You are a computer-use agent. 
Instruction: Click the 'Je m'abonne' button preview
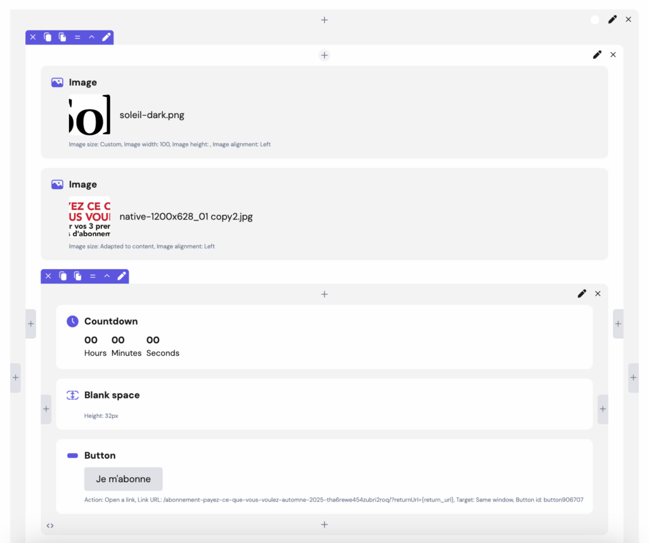click(123, 479)
